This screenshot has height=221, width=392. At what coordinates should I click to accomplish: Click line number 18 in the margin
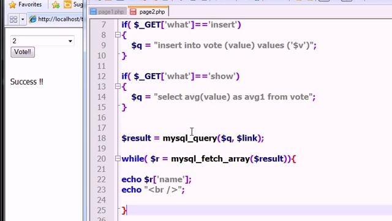pos(102,138)
